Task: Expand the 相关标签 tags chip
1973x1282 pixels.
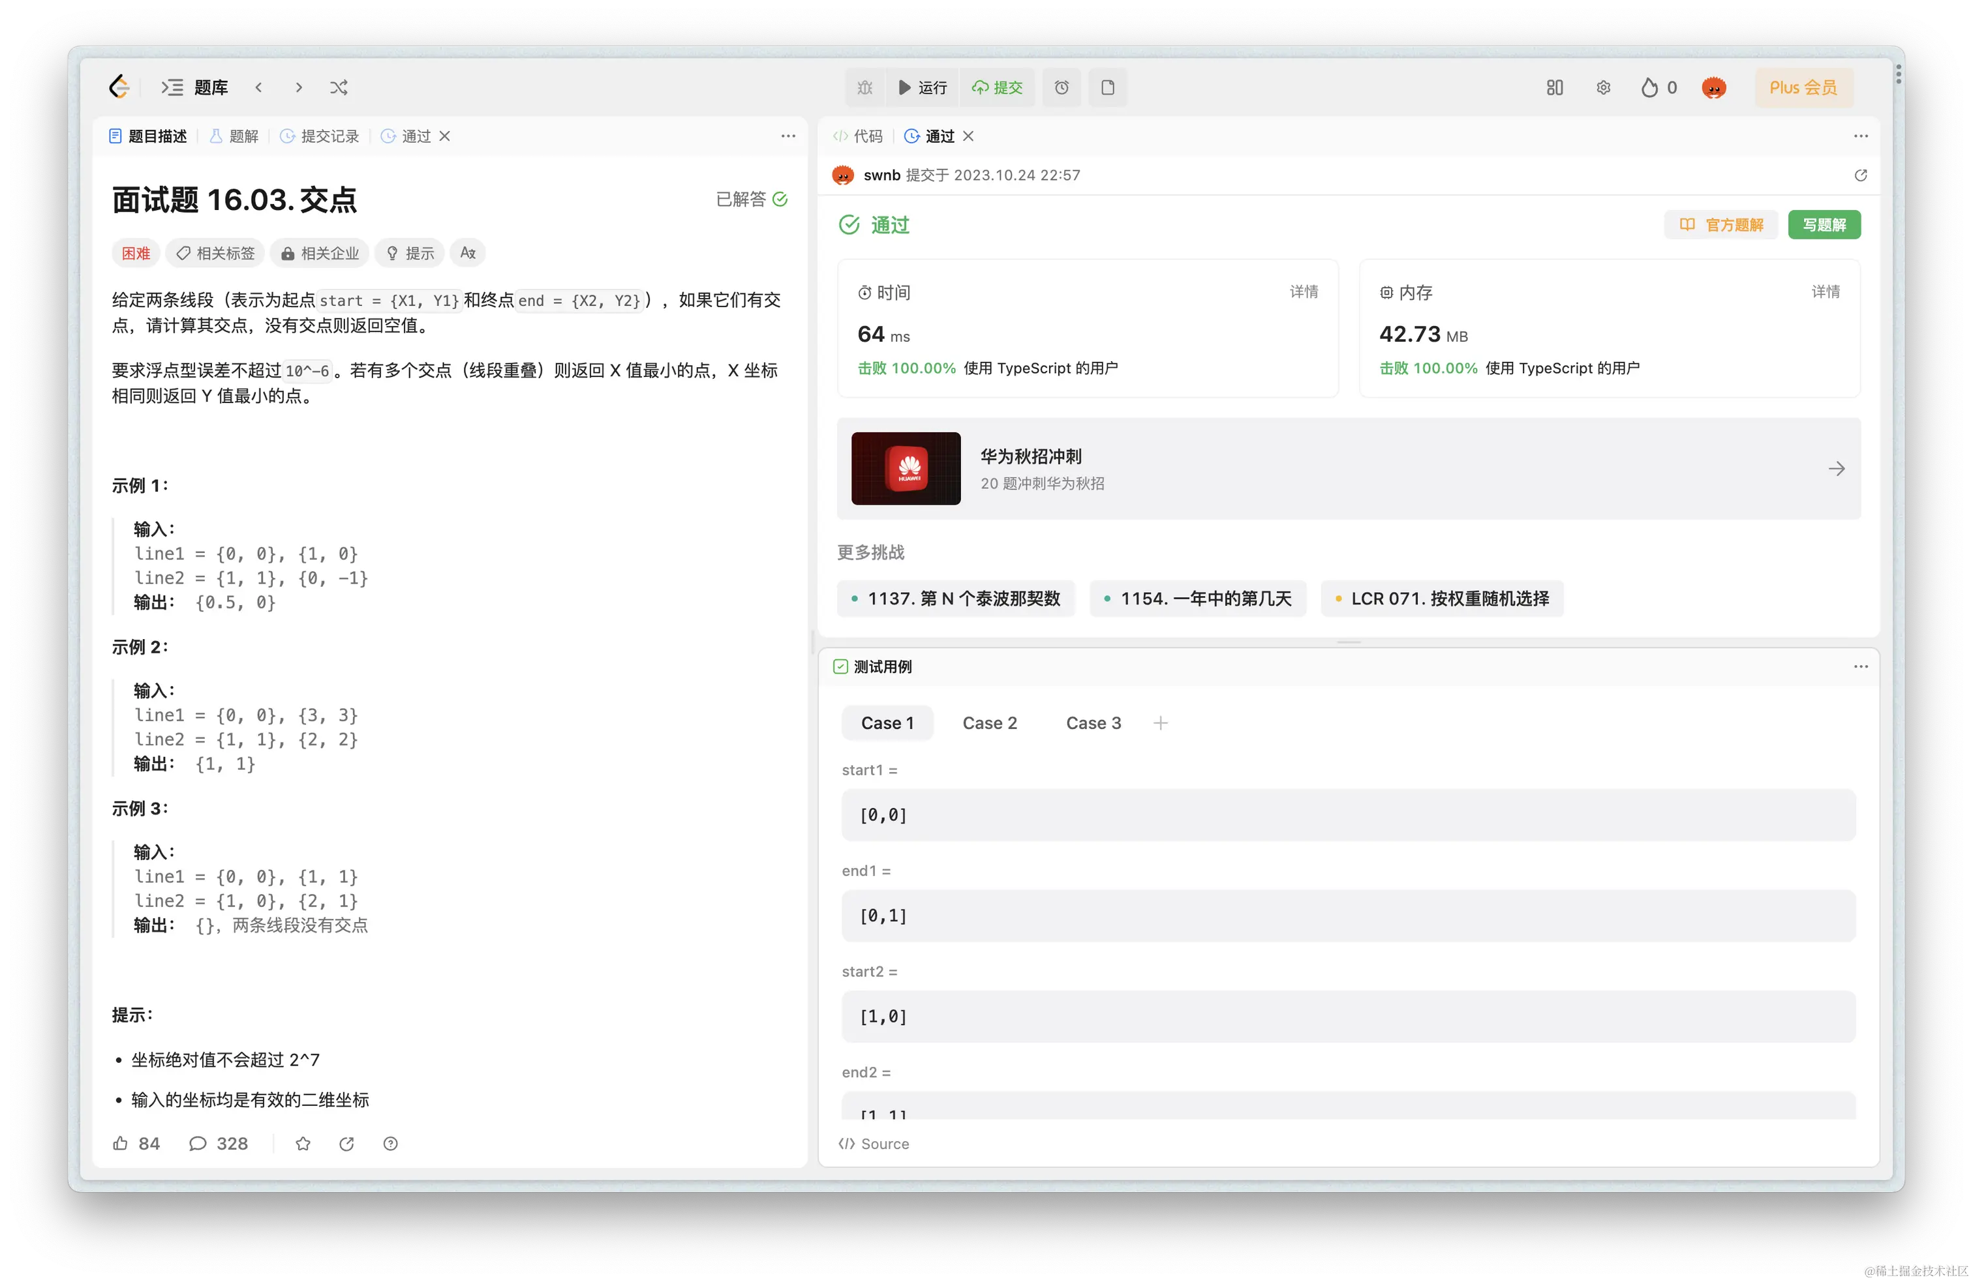Action: 215,253
